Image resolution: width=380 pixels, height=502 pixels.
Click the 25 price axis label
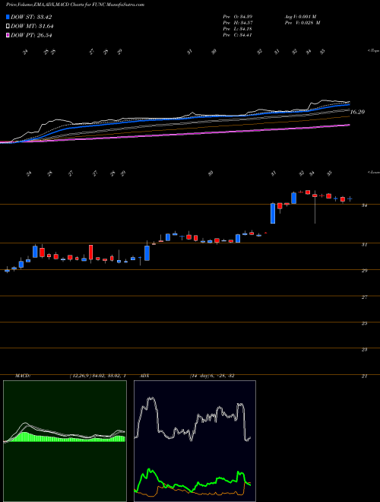(364, 324)
